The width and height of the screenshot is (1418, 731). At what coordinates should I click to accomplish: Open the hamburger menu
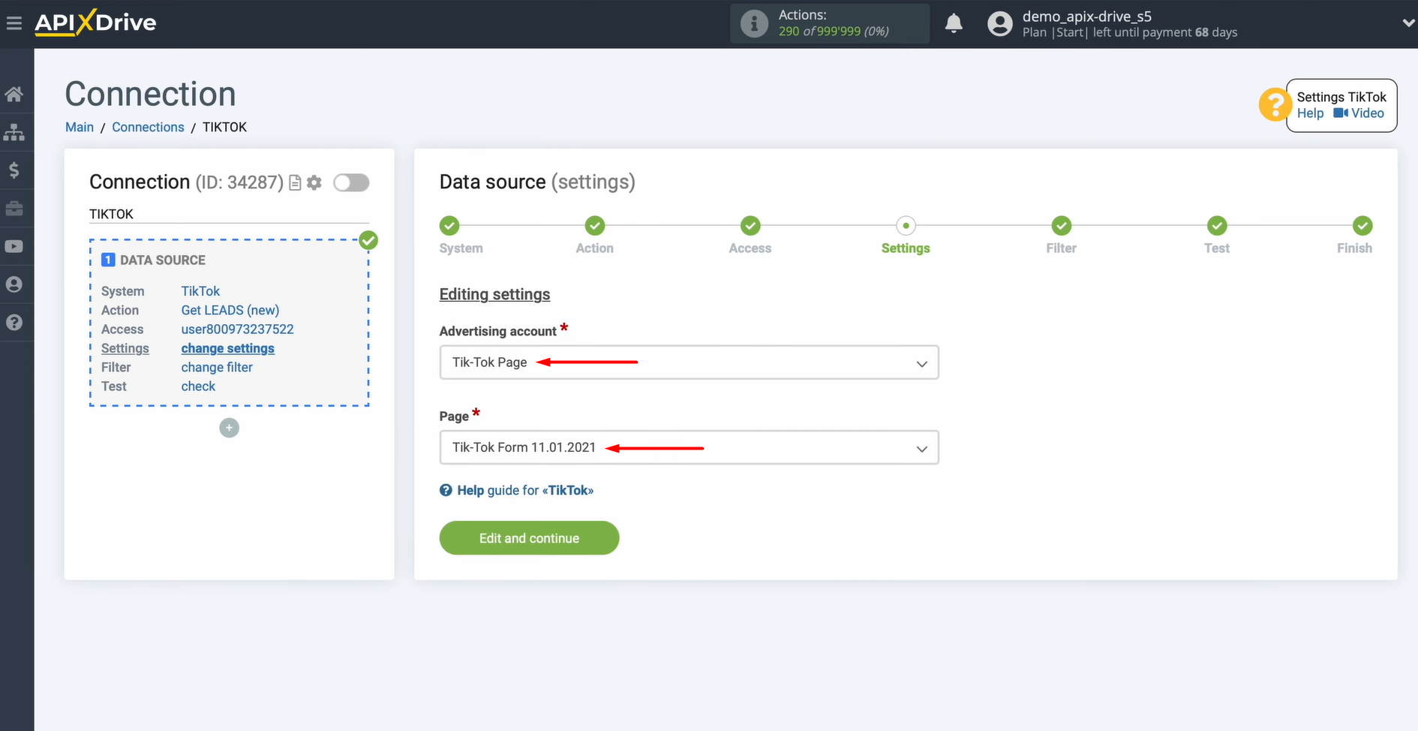pyautogui.click(x=14, y=23)
